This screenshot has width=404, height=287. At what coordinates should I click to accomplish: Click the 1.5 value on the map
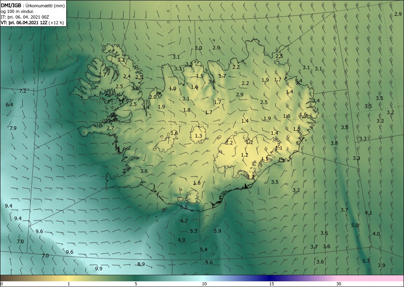200,76
